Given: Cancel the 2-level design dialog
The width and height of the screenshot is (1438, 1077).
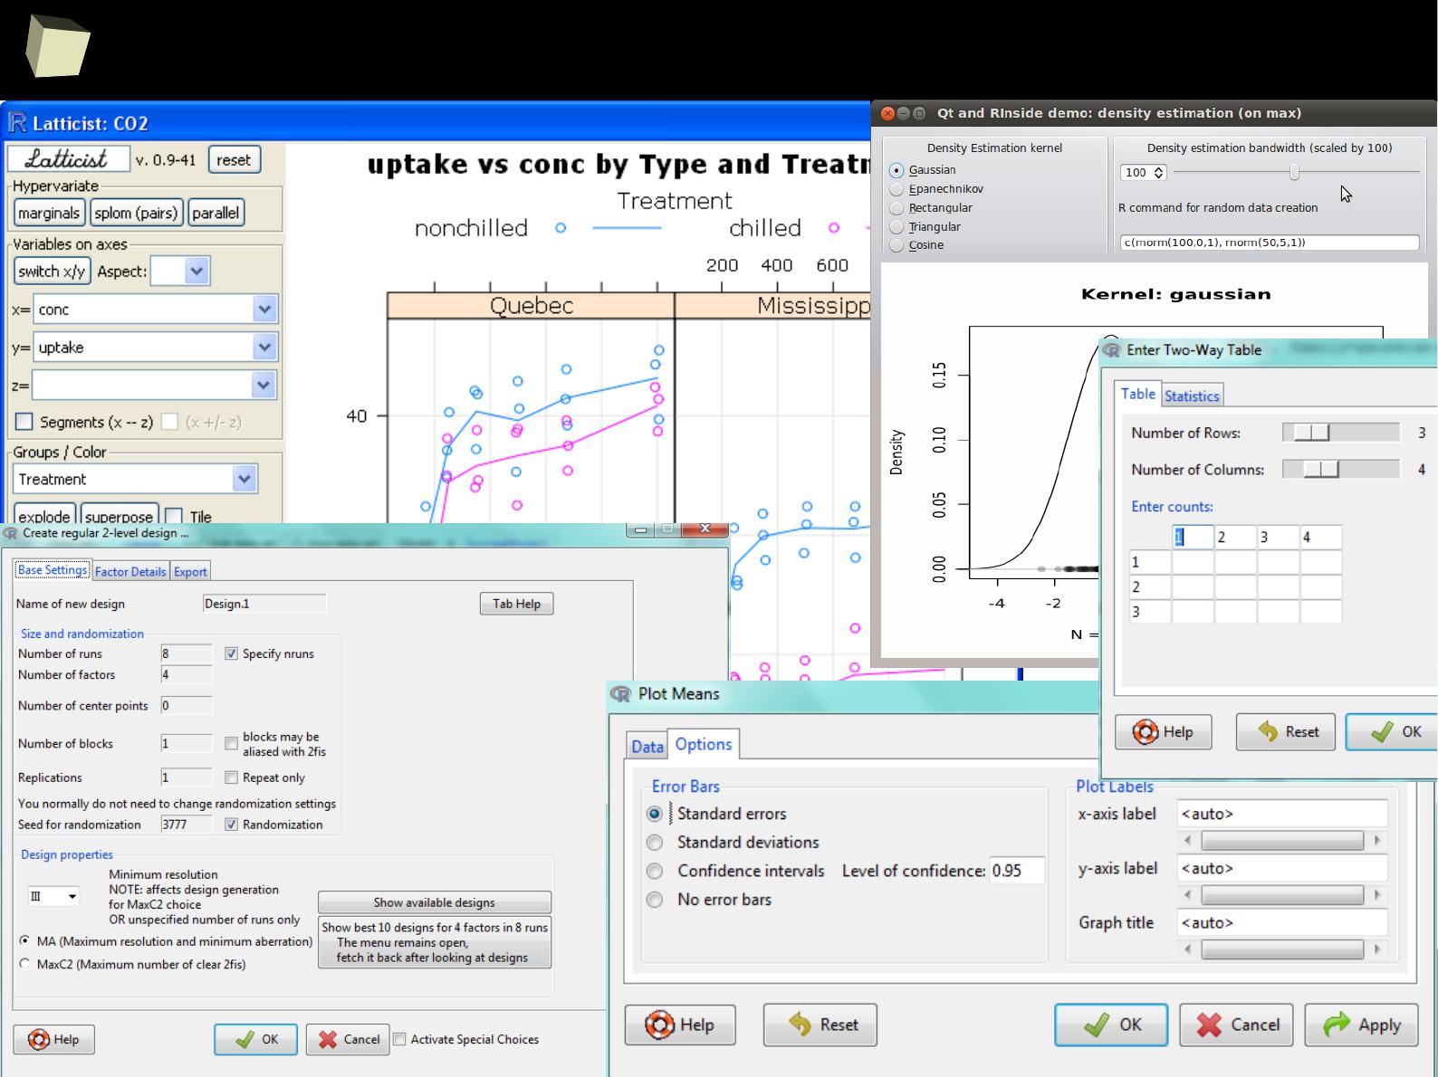Looking at the screenshot, I should tap(348, 1039).
